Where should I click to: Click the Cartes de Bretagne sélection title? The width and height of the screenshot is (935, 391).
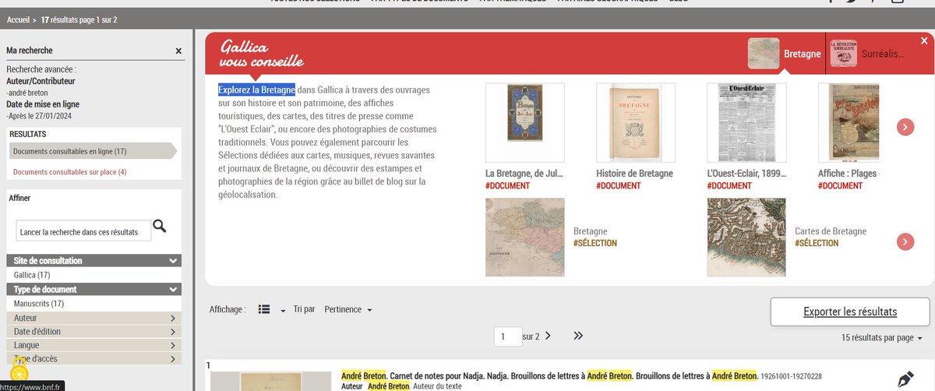pos(831,231)
